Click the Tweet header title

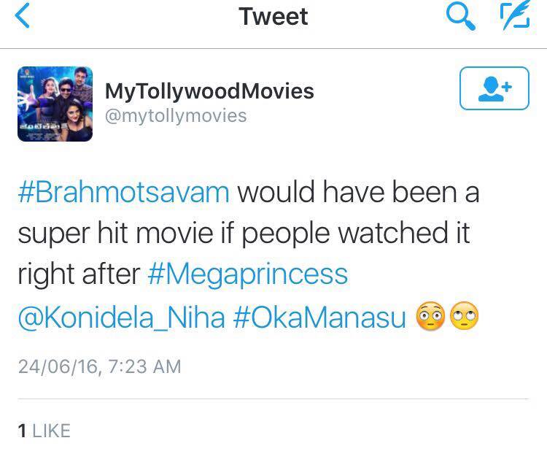[x=273, y=16]
